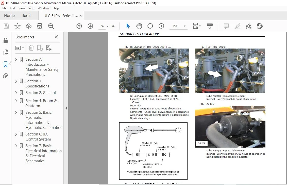This screenshot has height=185, width=287.
Task: Jump to Section 7 Basic Electrical Information bookmark
Action: (x=44, y=153)
